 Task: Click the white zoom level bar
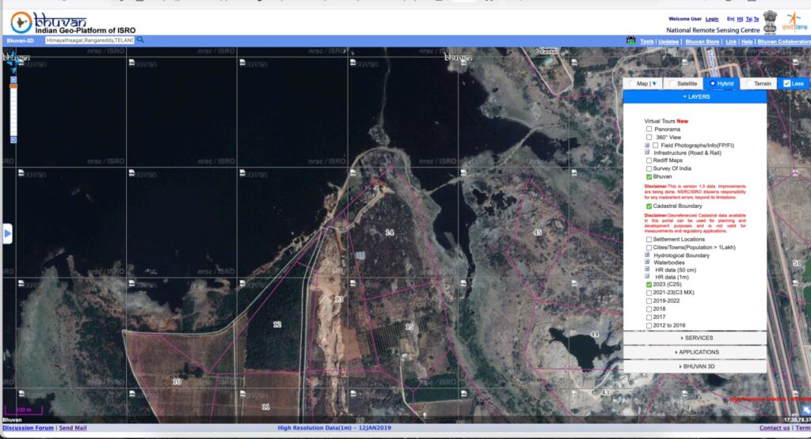point(13,112)
